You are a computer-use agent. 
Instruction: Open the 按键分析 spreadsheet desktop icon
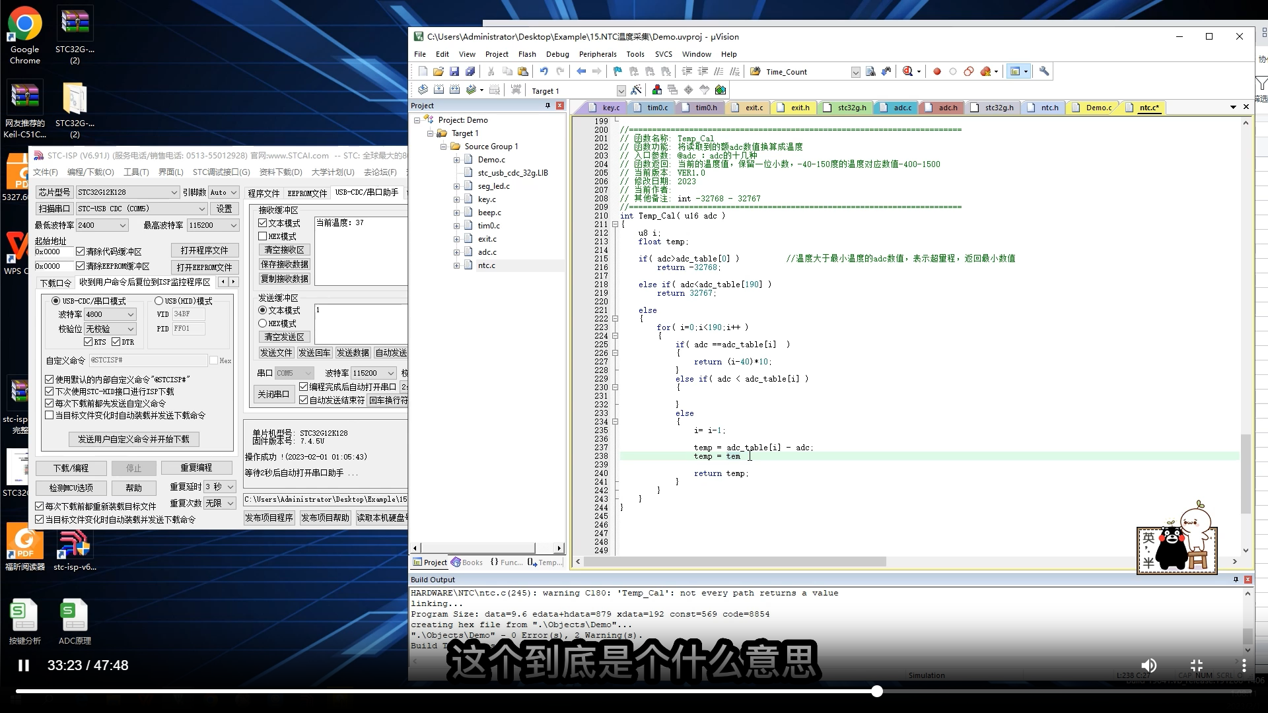(x=24, y=621)
